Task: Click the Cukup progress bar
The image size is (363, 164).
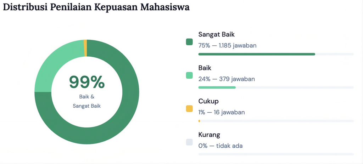Action: [x=276, y=121]
